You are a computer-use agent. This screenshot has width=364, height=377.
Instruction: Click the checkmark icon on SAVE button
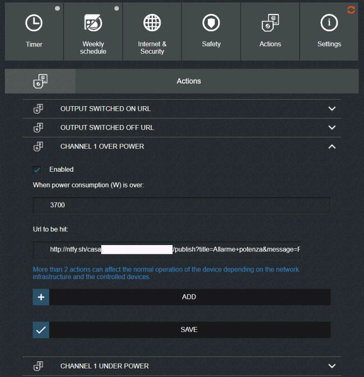click(x=41, y=330)
